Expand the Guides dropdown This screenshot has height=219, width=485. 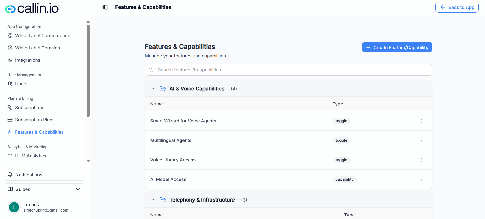(x=78, y=189)
